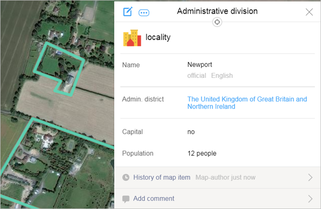Click the clock icon beside History
The image size is (321, 209).
(x=126, y=177)
